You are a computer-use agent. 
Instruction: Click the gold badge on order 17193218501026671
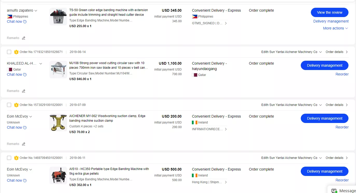pos(16,52)
